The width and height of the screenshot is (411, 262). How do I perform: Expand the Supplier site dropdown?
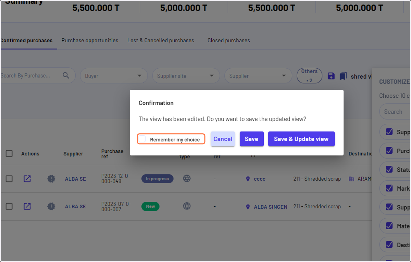pyautogui.click(x=186, y=76)
